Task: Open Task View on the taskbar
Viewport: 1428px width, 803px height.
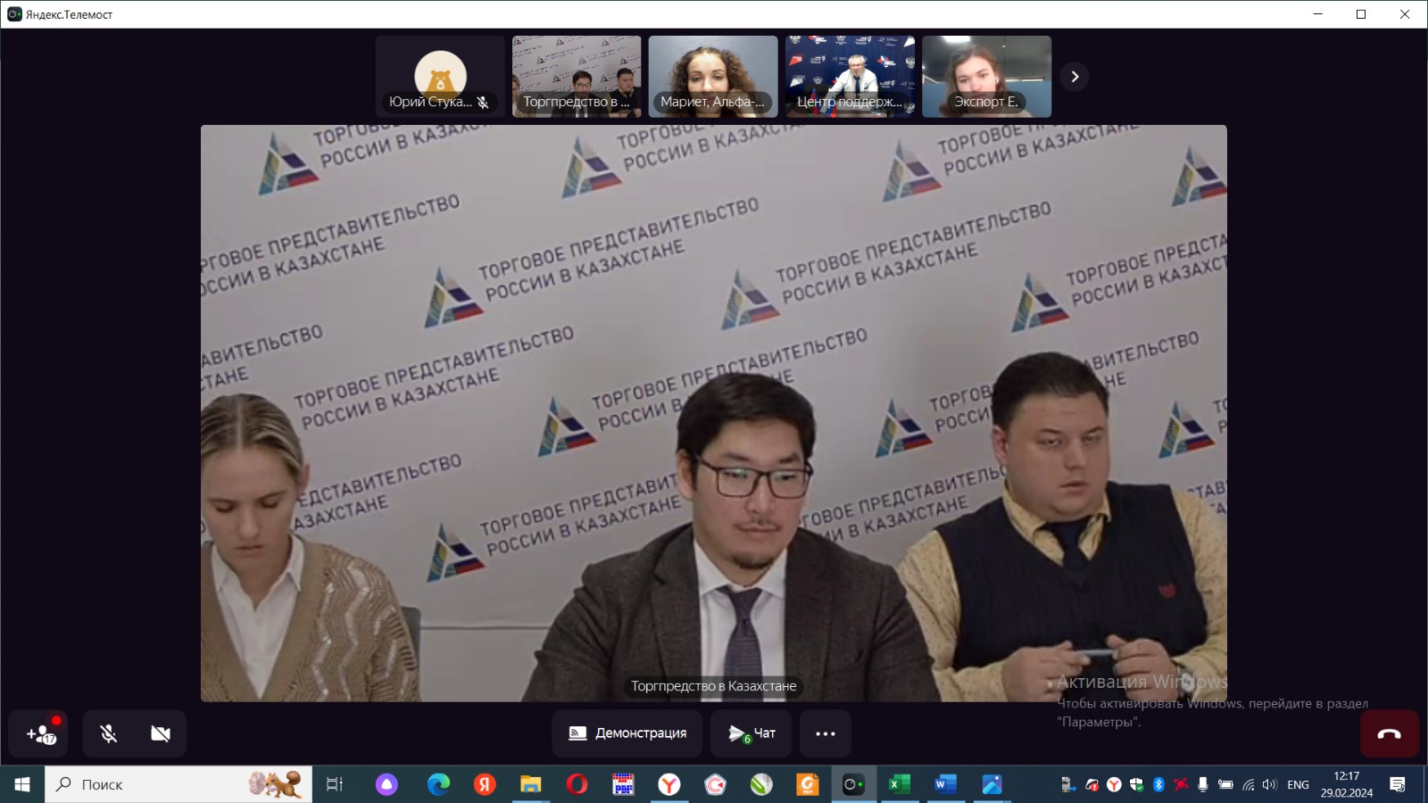Action: (335, 784)
